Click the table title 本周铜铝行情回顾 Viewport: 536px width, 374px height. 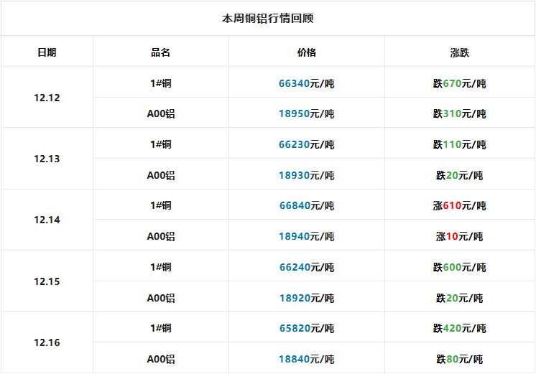[x=268, y=18]
